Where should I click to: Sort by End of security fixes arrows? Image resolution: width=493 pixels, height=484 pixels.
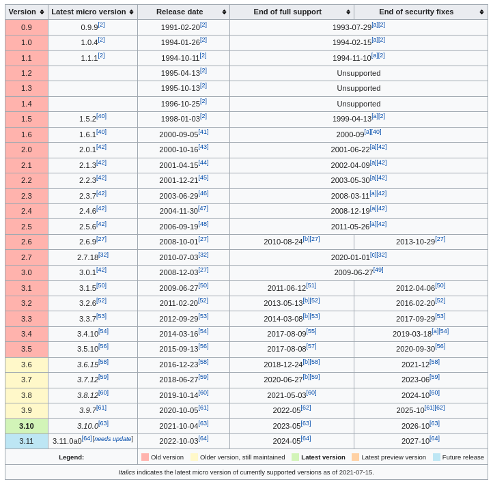(482, 12)
